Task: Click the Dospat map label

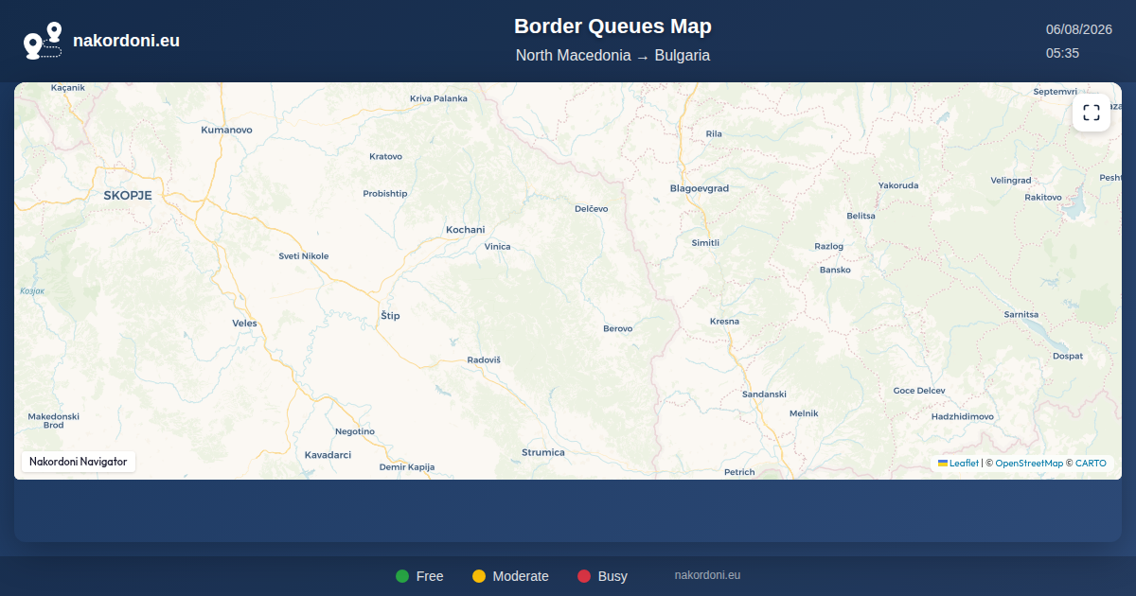Action: pyautogui.click(x=1068, y=357)
